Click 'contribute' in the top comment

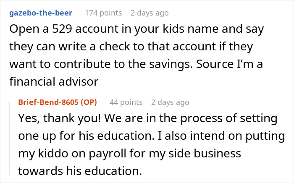(x=82, y=64)
